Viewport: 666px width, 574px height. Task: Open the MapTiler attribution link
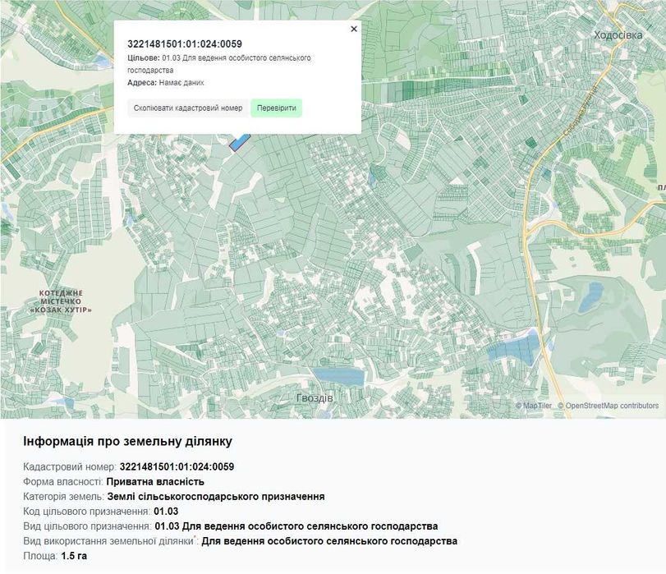534,406
